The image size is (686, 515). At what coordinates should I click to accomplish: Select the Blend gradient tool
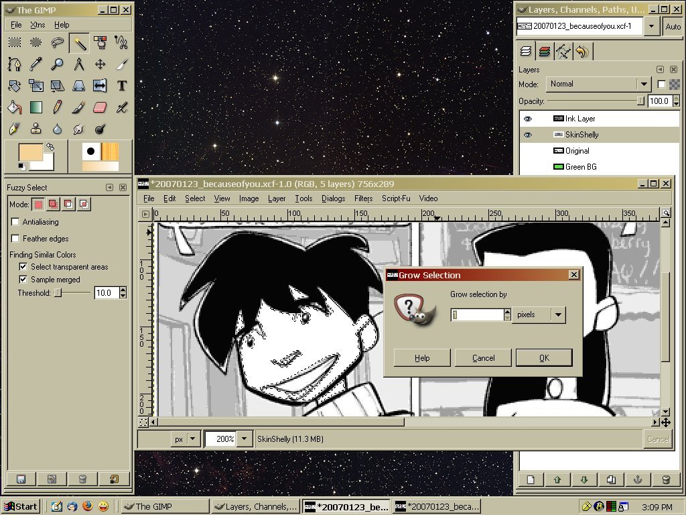pos(36,107)
